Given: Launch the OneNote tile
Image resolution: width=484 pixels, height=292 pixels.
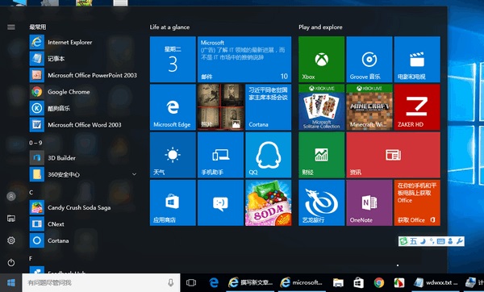Looking at the screenshot, I should pos(369,202).
